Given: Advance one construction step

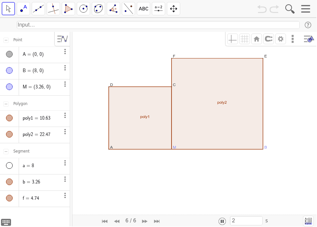Looking at the screenshot, I should click(x=144, y=221).
